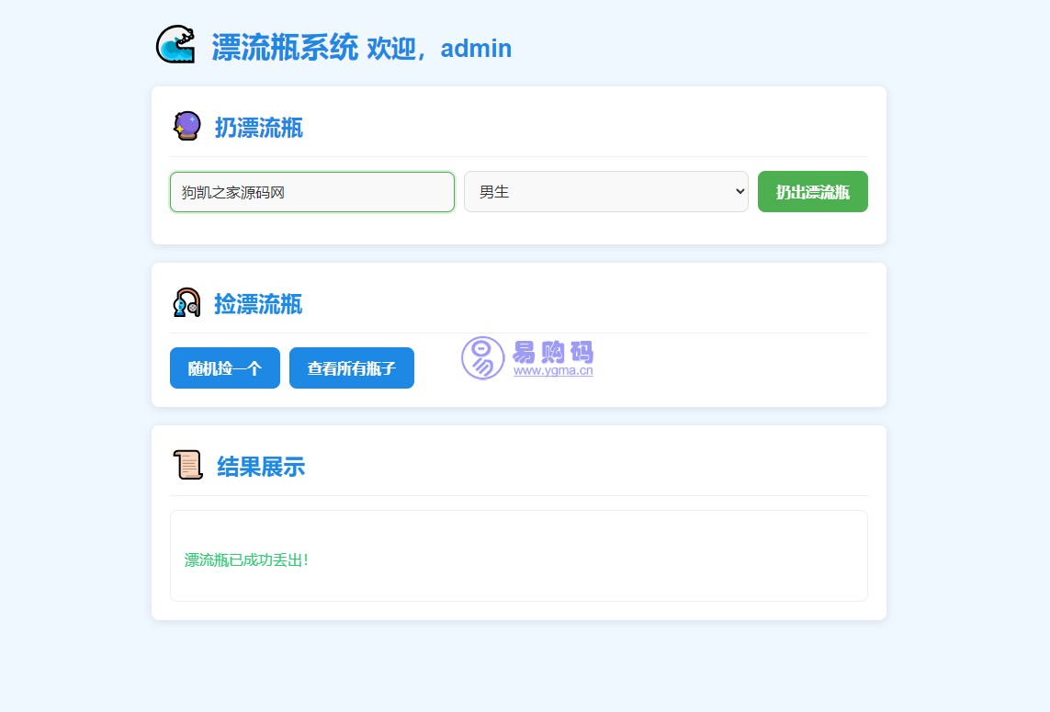Image resolution: width=1050 pixels, height=712 pixels.
Task: Open the www.ygma.cn watermark link
Action: click(553, 372)
